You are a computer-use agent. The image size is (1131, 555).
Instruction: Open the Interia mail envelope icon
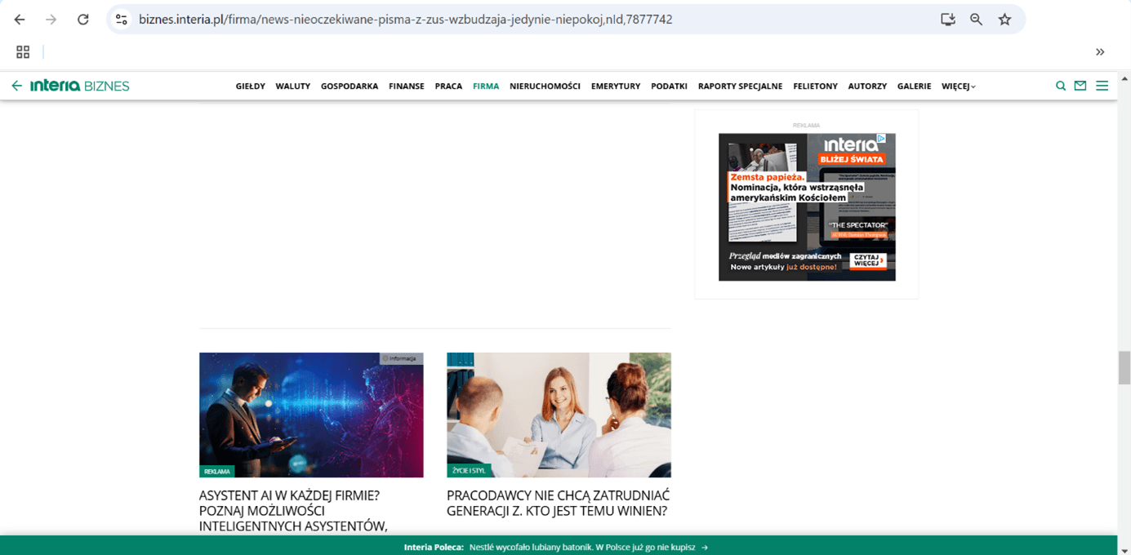[1080, 86]
